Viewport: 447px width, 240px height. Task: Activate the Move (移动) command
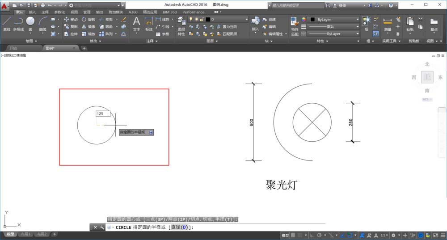(x=71, y=20)
